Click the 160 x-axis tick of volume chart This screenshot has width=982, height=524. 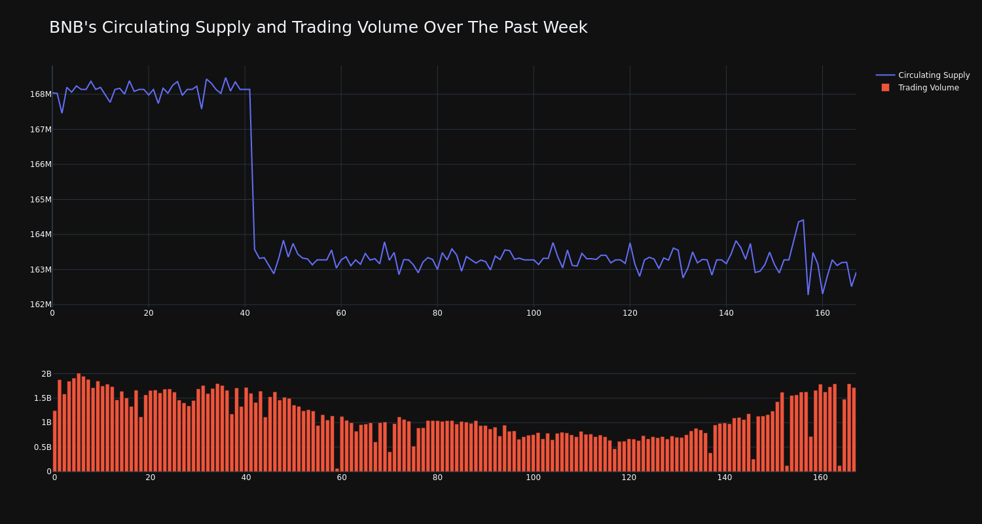820,478
